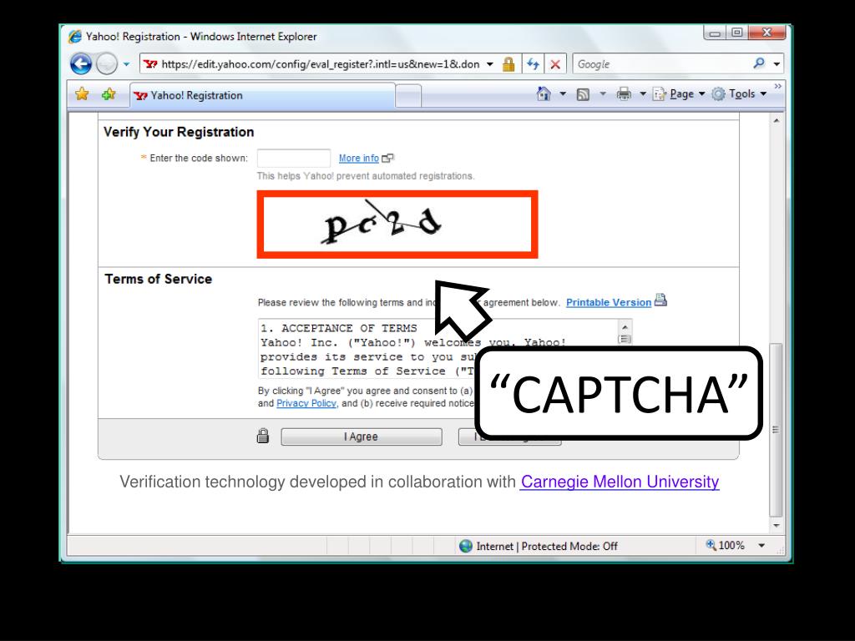The height and width of the screenshot is (641, 855).
Task: Open the Carnegie Mellon University link
Action: point(620,482)
